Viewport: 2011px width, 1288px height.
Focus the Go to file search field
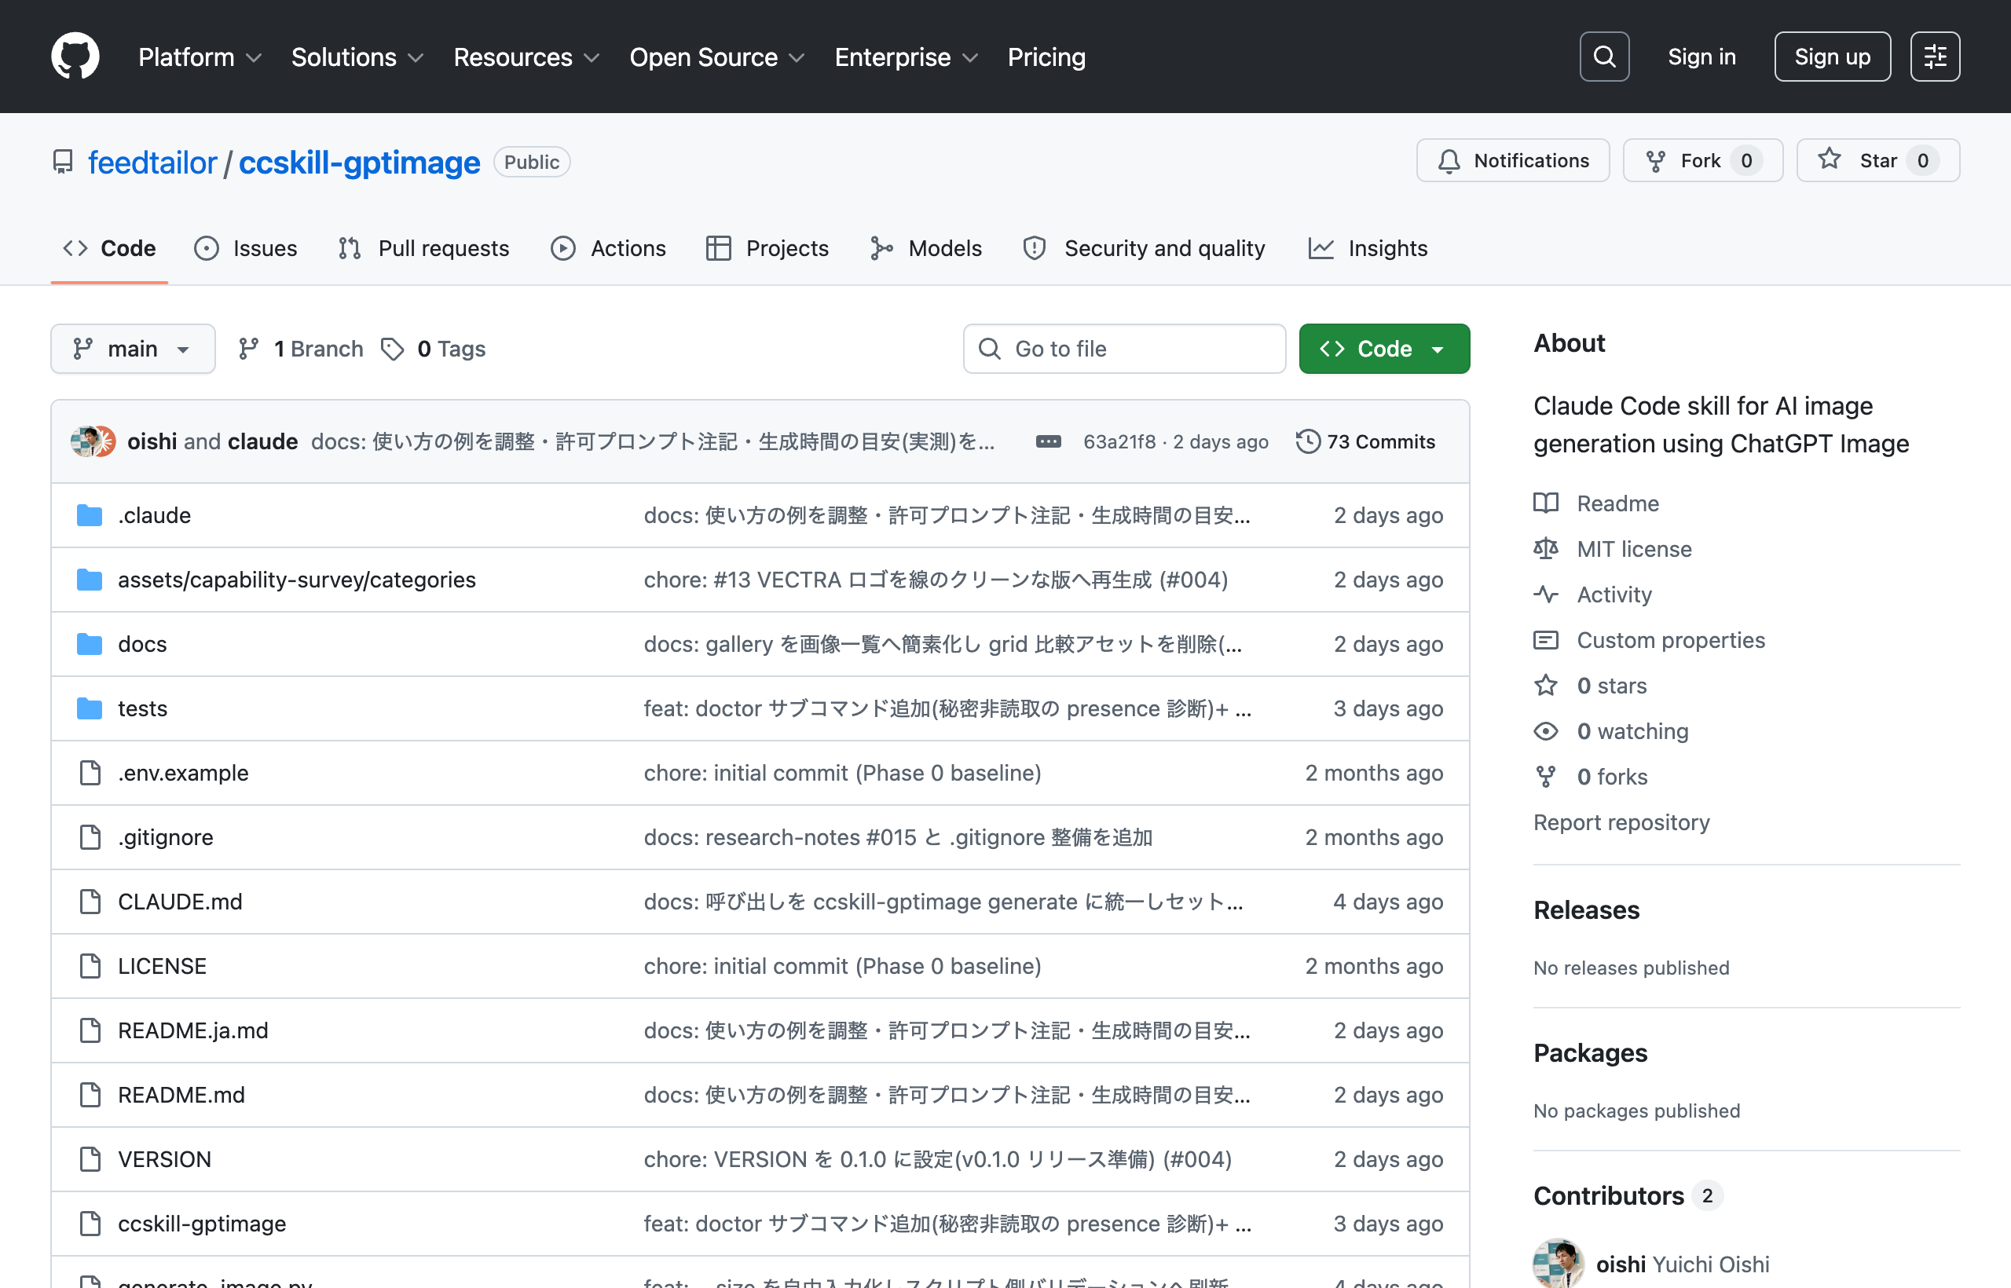(1124, 349)
